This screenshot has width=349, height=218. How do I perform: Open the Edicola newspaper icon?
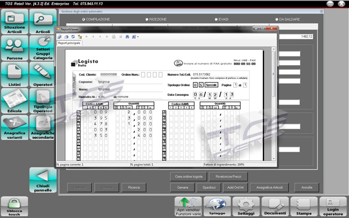[x=15, y=101]
